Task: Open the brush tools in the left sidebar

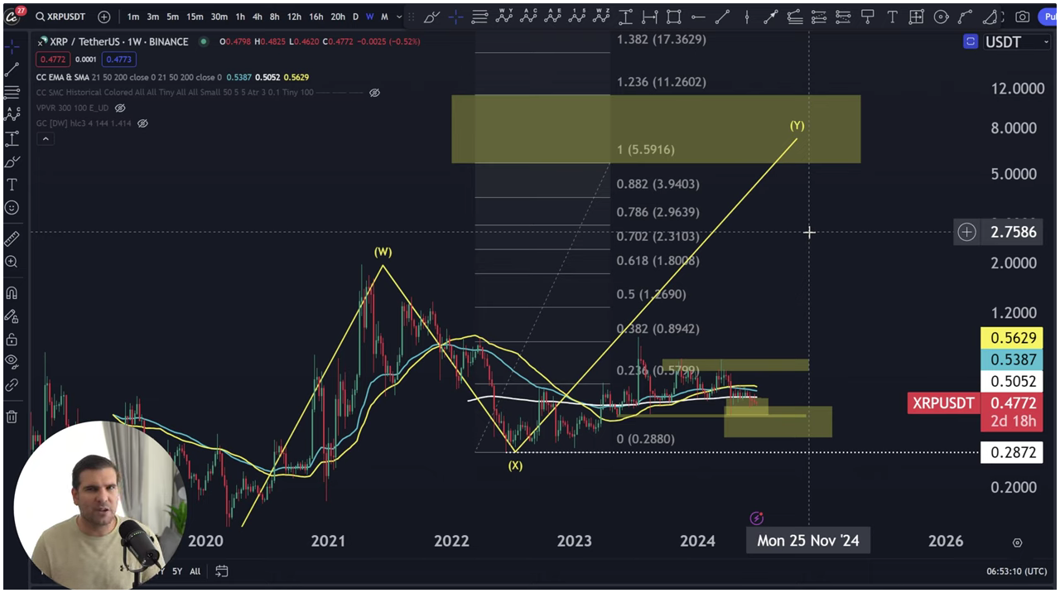Action: (x=12, y=162)
